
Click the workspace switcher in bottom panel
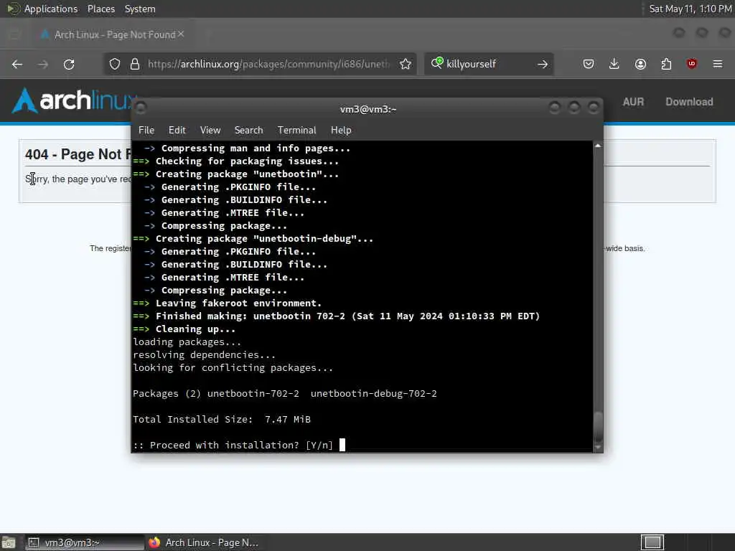pyautogui.click(x=652, y=542)
